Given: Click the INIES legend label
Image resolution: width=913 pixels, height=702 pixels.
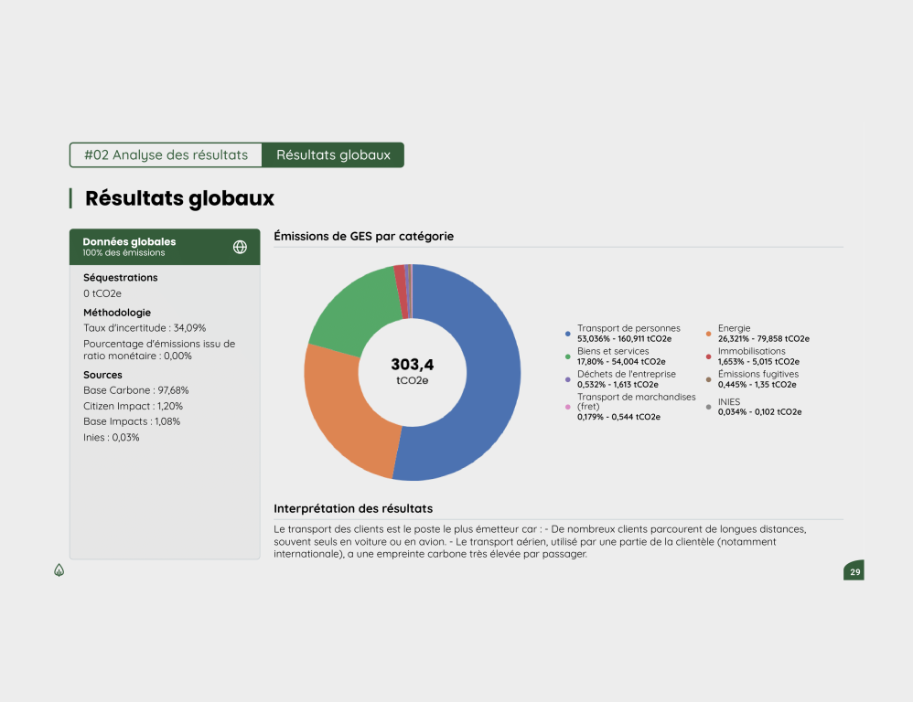Looking at the screenshot, I should point(728,402).
